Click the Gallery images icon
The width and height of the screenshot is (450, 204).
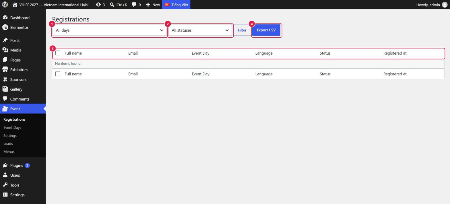click(x=5, y=89)
